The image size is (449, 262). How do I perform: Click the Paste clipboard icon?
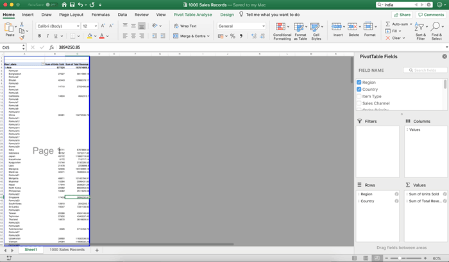coord(10,28)
